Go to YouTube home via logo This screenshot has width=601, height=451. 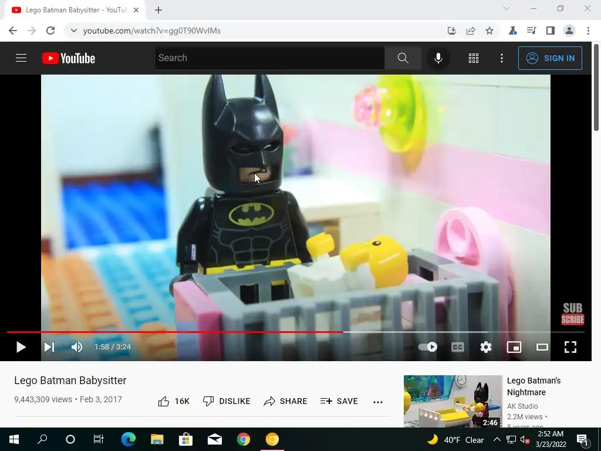[69, 58]
